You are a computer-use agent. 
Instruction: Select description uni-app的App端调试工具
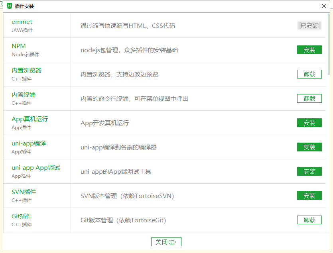coord(116,171)
